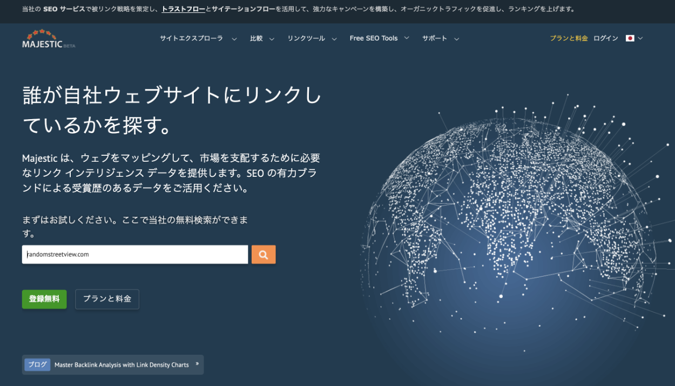Click the プランと料金 button below search
Image resolution: width=675 pixels, height=386 pixels.
point(107,299)
